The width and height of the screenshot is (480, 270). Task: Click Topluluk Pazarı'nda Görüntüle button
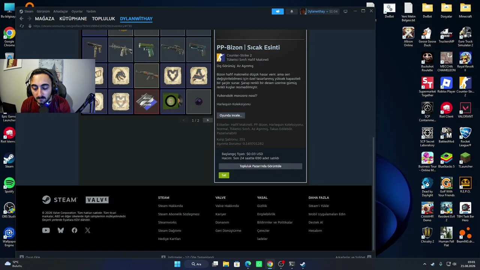(x=260, y=166)
